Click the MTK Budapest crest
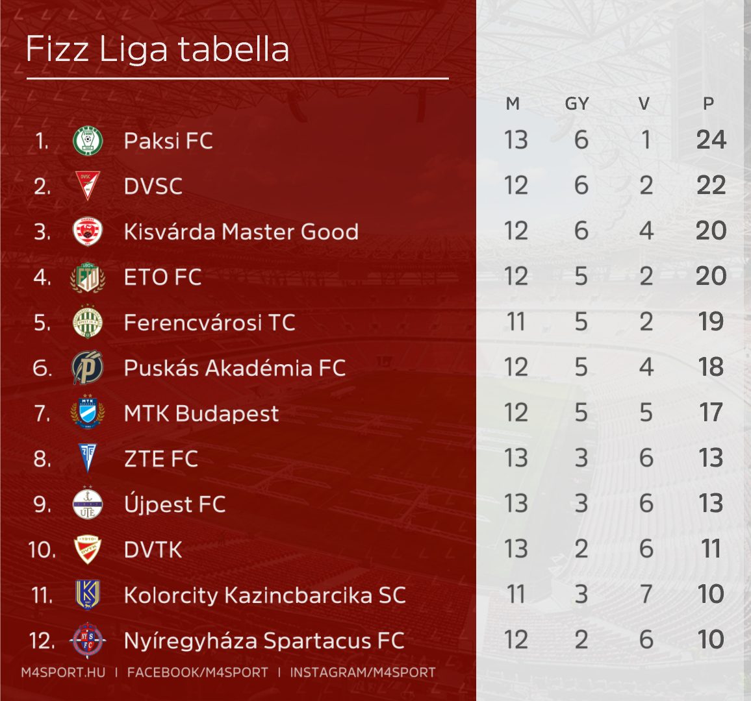751x701 pixels. click(88, 413)
